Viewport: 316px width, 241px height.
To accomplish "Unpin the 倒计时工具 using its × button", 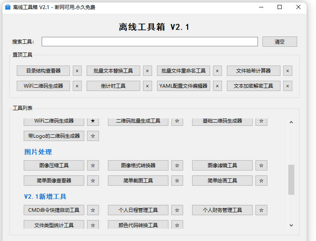I will pos(147,86).
